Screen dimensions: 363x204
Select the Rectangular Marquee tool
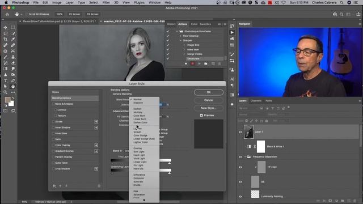pos(13,27)
